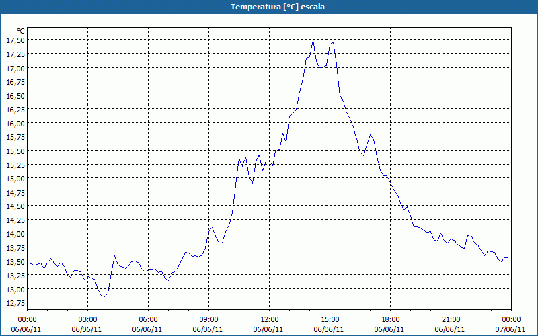Viewport: 538px width, 336px height.
Task: Click the 15,75 y-axis value
Action: pyautogui.click(x=15, y=137)
